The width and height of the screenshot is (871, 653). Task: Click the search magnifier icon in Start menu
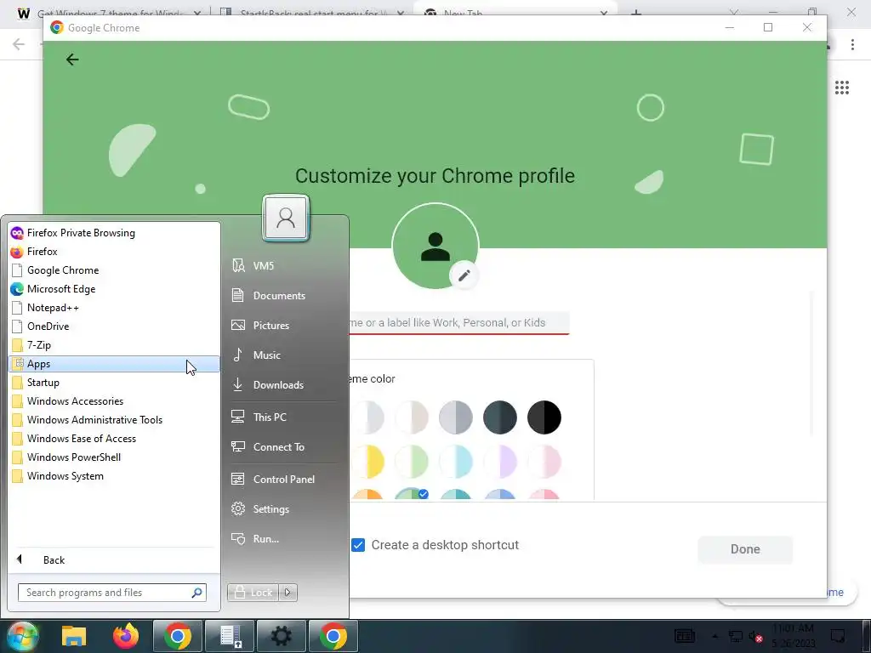[196, 593]
